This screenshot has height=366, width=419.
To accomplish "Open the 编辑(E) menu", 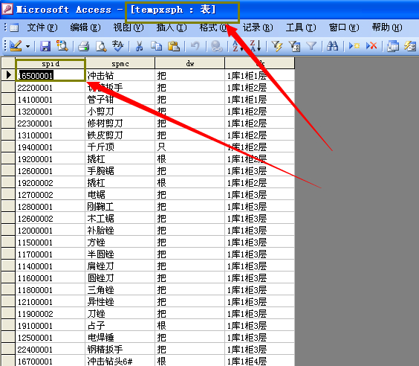I will click(x=85, y=28).
